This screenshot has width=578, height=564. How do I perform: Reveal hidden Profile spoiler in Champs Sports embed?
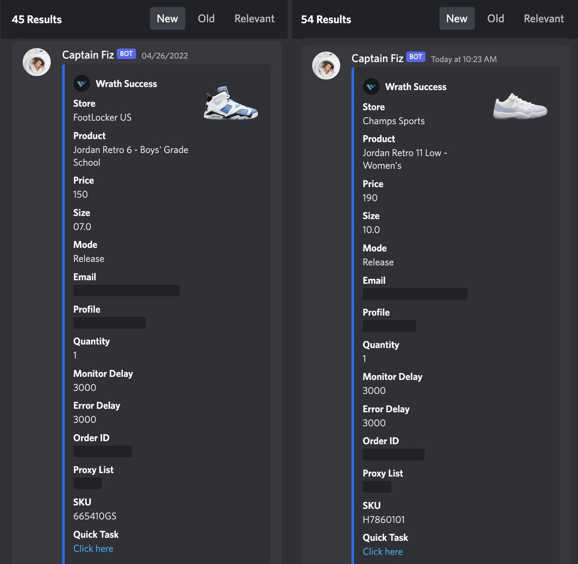[389, 326]
